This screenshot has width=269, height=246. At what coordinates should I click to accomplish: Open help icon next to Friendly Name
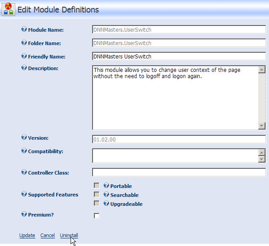[24, 56]
